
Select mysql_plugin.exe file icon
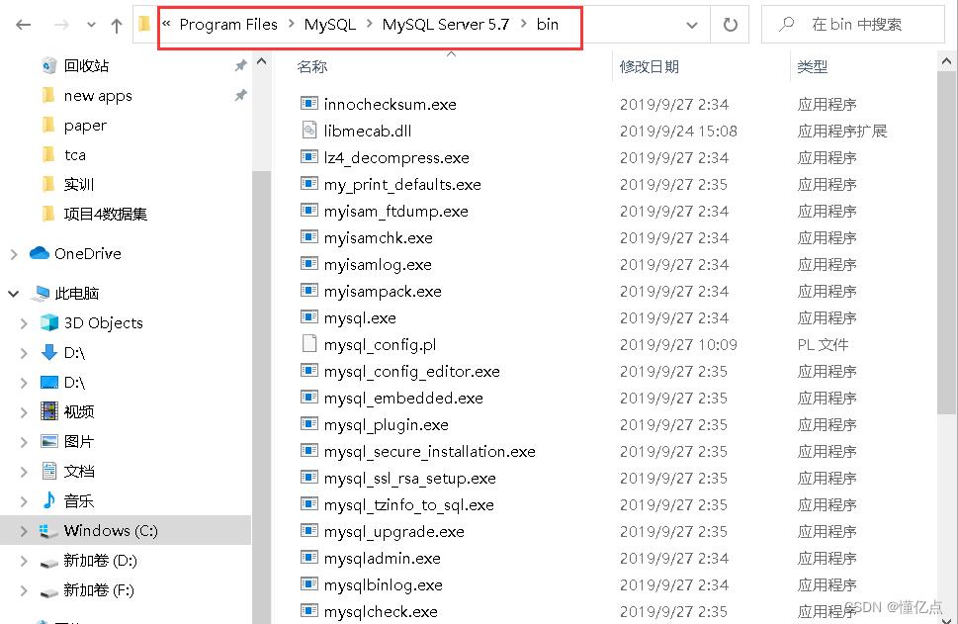pos(309,423)
